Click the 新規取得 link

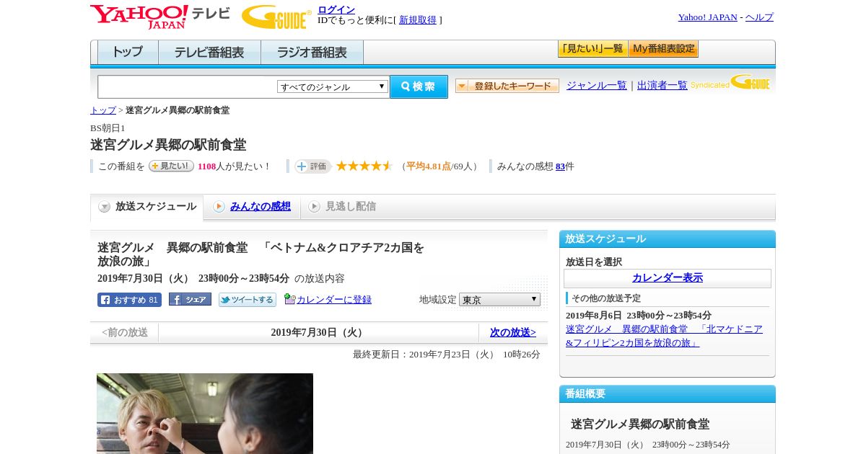point(418,20)
